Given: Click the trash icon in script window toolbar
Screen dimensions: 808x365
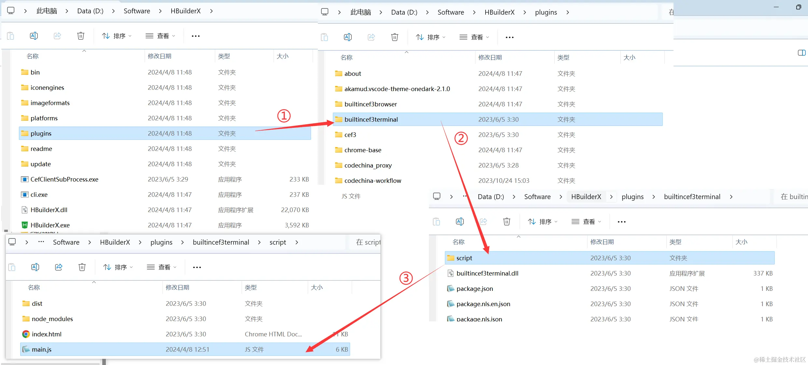Looking at the screenshot, I should pyautogui.click(x=82, y=267).
